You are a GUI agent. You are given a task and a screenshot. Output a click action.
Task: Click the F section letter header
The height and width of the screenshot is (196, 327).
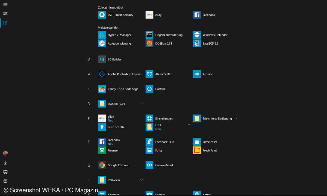[x=89, y=142]
